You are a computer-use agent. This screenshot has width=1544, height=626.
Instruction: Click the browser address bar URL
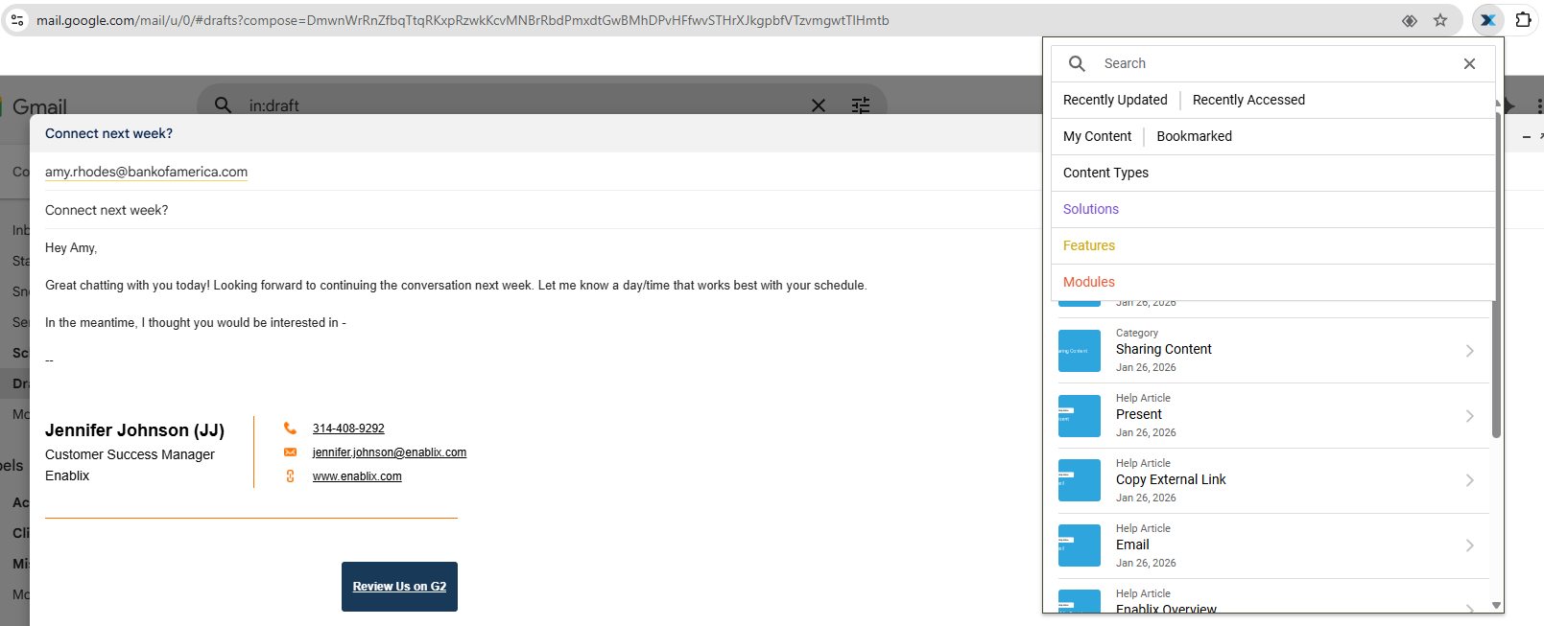click(463, 20)
